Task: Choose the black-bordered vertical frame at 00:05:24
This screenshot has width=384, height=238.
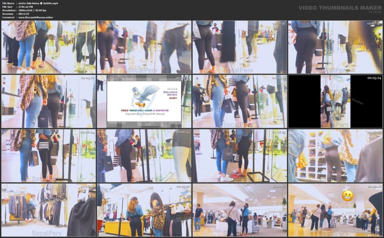Action: point(335,102)
